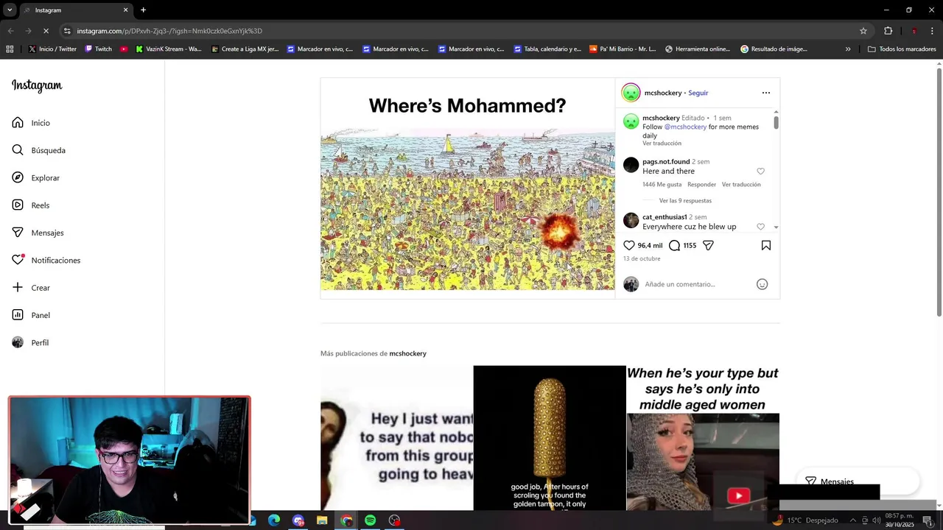This screenshot has height=530, width=943.
Task: Close the Instagram tab
Action: coord(125,10)
